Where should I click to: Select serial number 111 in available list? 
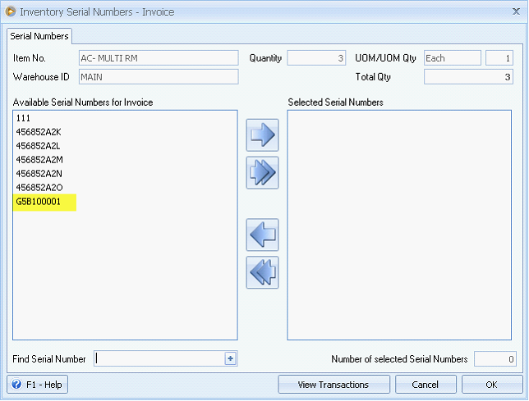[x=23, y=118]
